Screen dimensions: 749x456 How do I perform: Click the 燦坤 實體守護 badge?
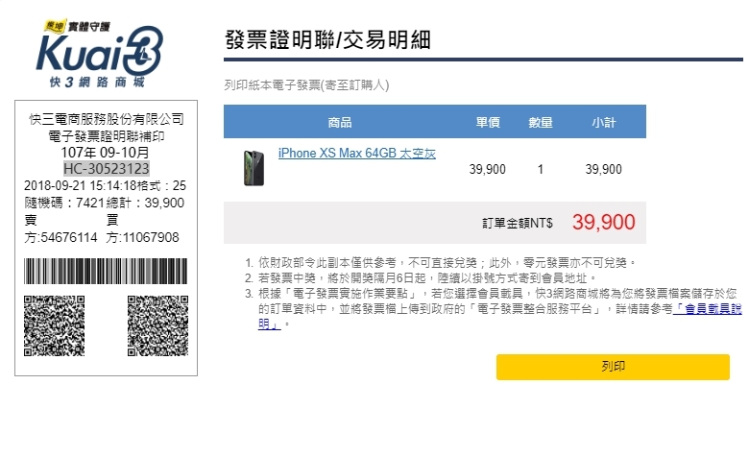[x=77, y=26]
